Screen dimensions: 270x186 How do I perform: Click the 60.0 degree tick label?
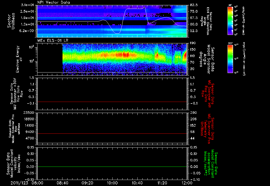click(194, 24)
